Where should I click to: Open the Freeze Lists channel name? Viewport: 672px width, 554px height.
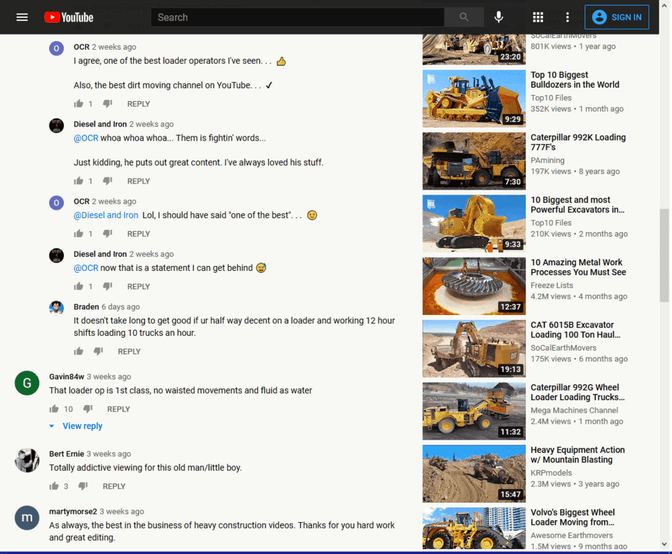[x=551, y=285]
